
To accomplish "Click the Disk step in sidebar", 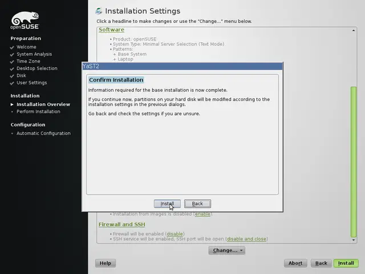I will (21, 75).
